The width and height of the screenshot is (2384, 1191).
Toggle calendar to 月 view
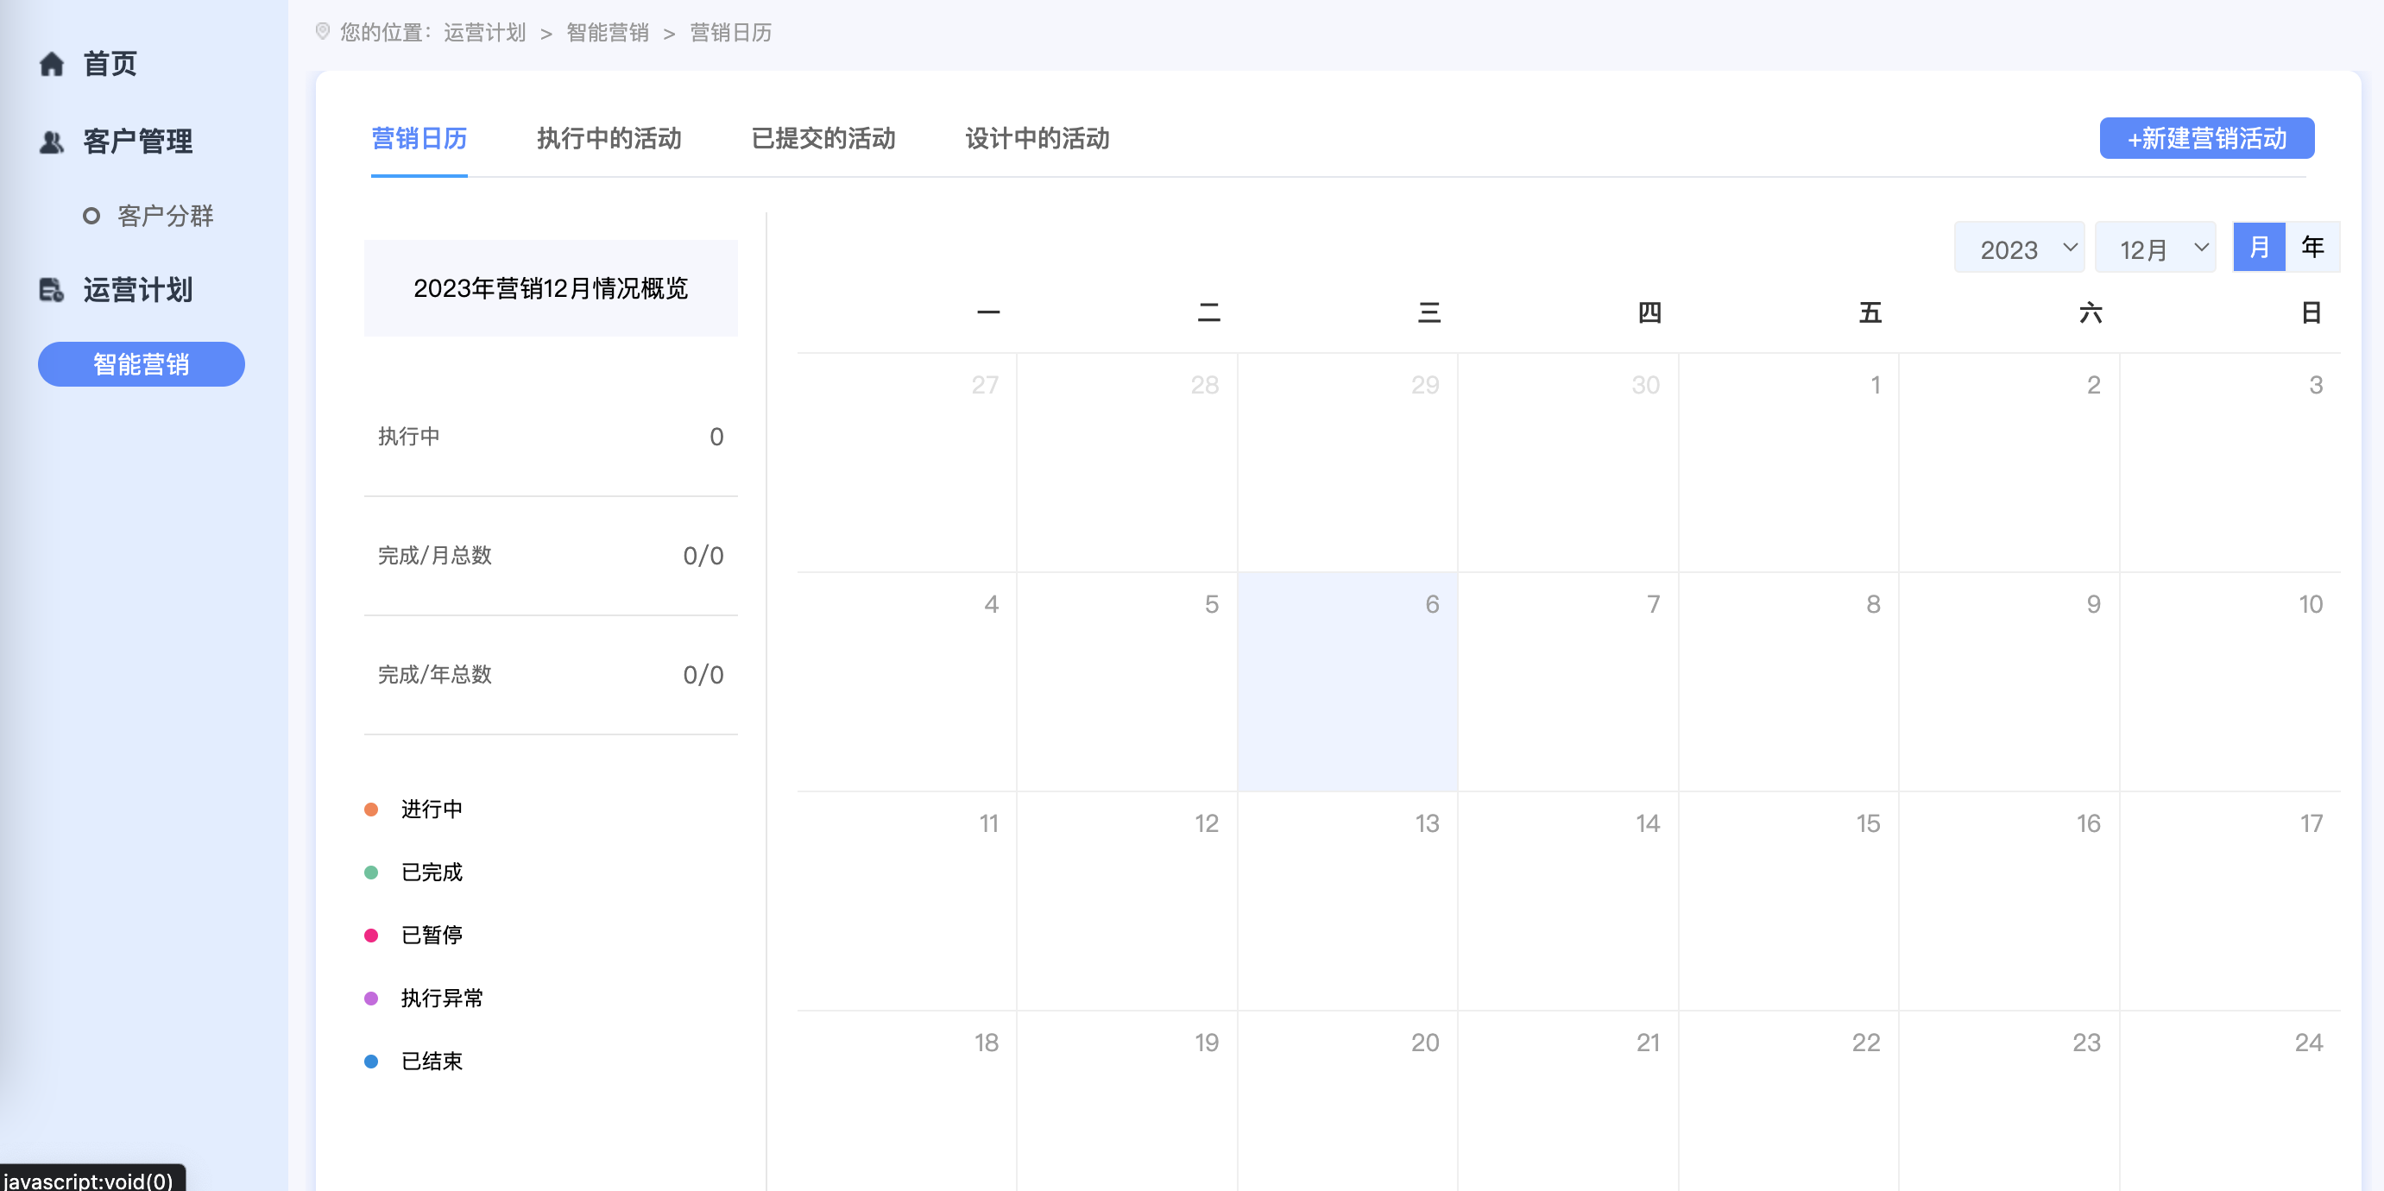2259,247
